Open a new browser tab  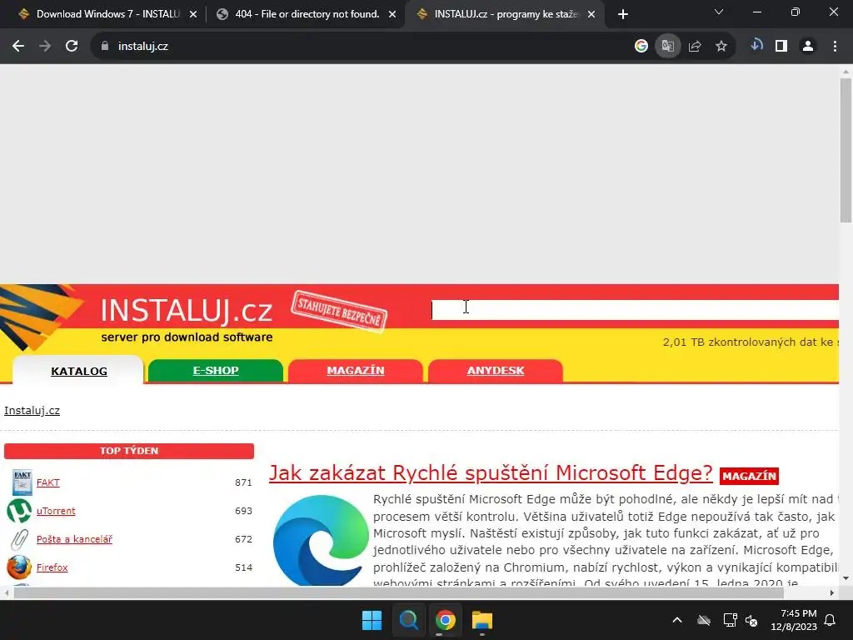click(623, 14)
